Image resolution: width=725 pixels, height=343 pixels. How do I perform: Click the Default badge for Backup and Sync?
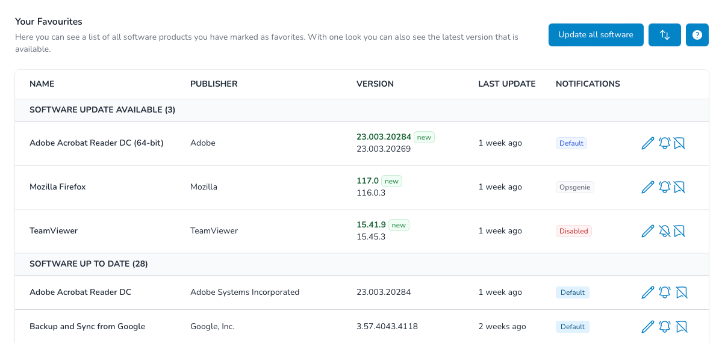pos(573,327)
